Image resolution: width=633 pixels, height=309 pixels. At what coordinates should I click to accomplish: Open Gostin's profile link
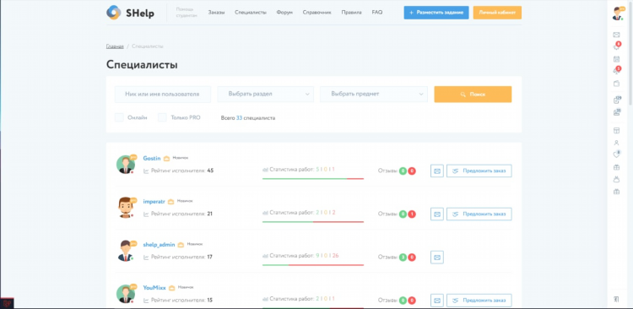(x=152, y=158)
